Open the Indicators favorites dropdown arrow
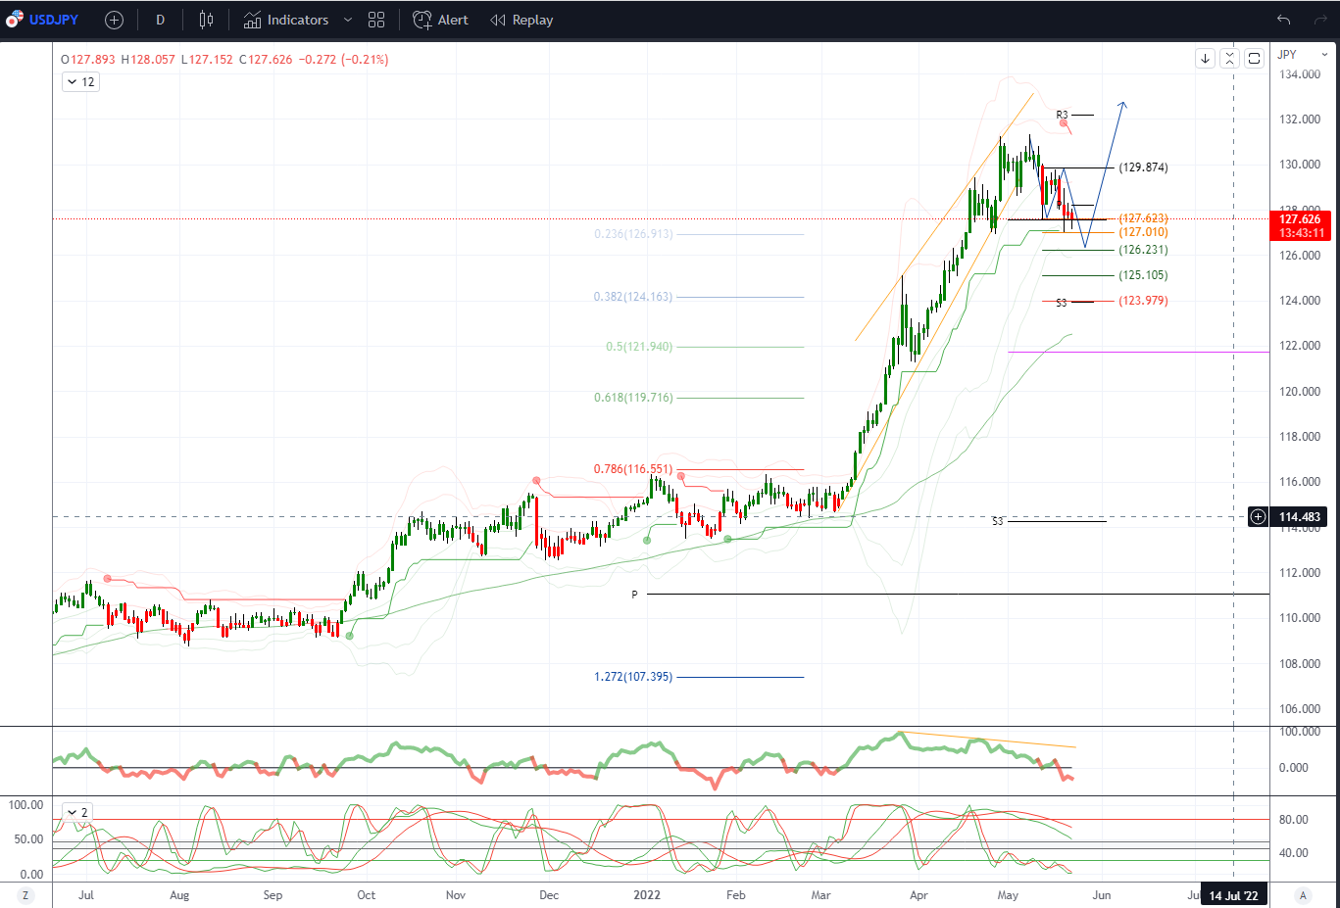The height and width of the screenshot is (908, 1340). tap(348, 20)
